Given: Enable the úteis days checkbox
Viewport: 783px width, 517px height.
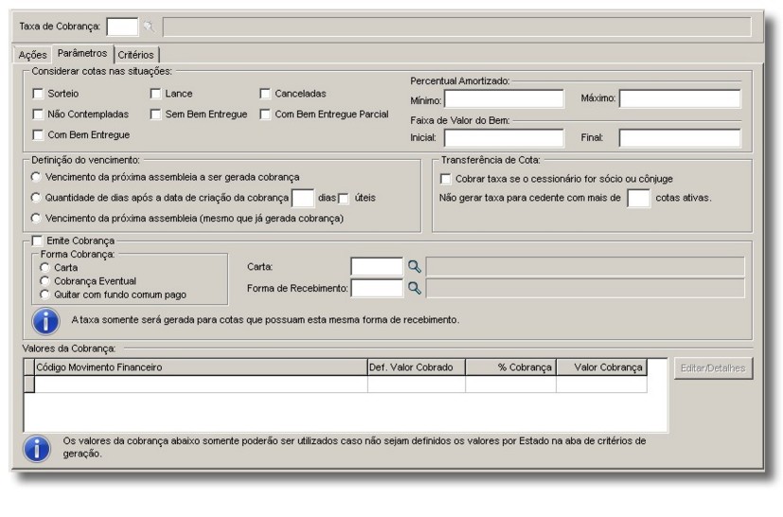Looking at the screenshot, I should tap(344, 198).
